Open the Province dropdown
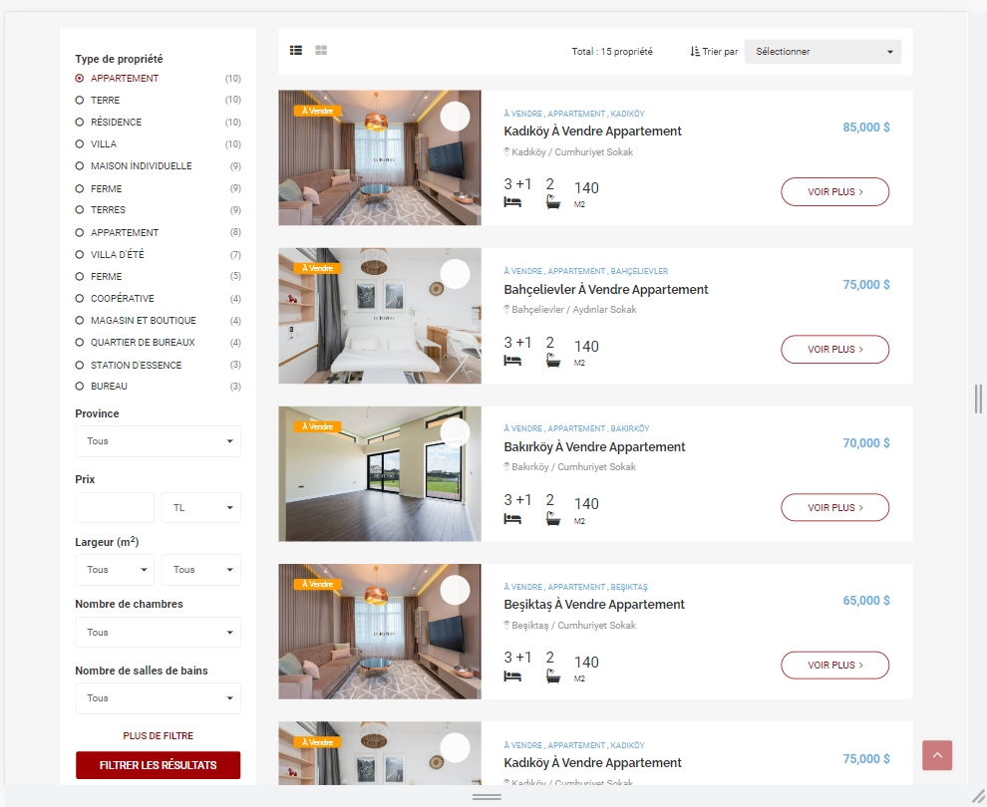 click(158, 441)
